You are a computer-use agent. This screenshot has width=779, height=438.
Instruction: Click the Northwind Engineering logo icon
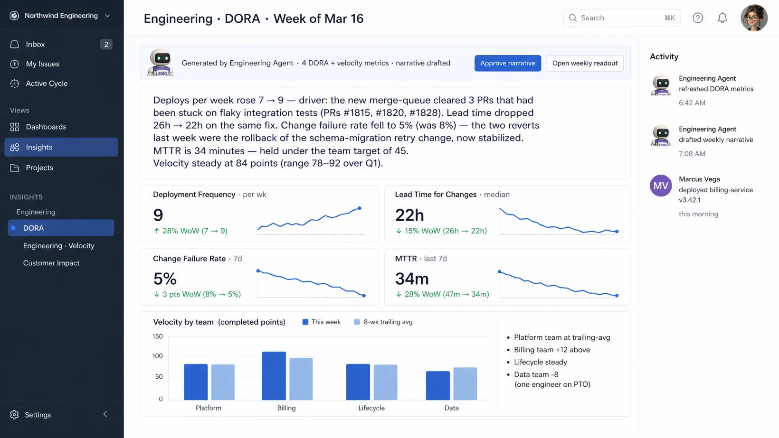(x=15, y=16)
